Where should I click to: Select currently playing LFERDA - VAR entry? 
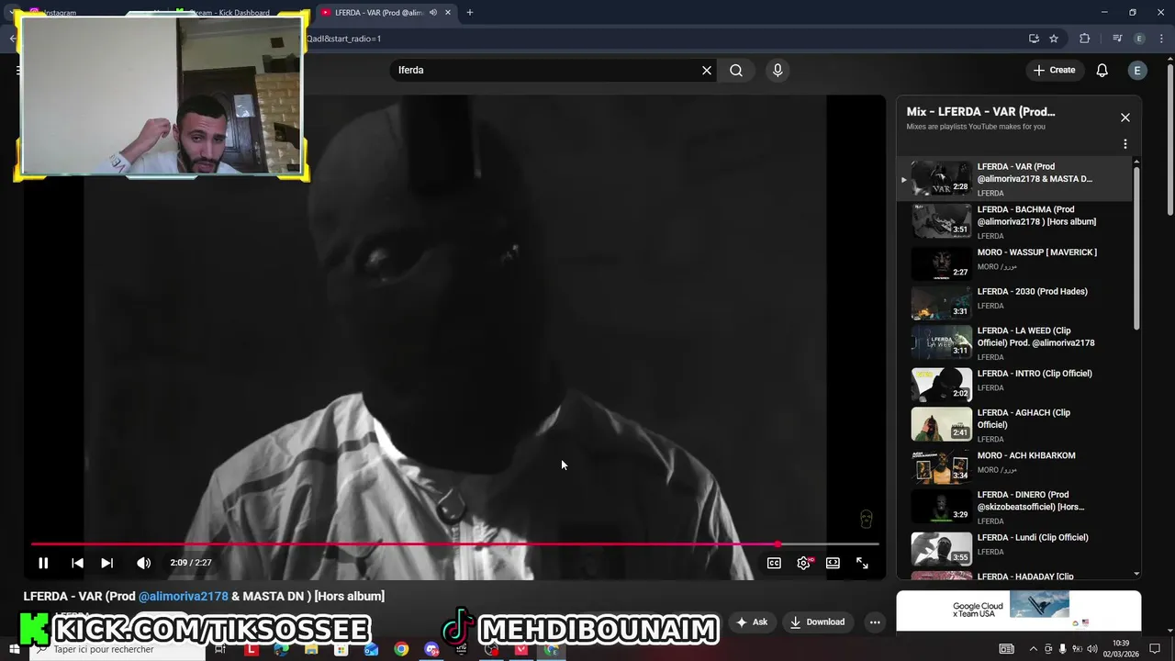(x=1014, y=179)
